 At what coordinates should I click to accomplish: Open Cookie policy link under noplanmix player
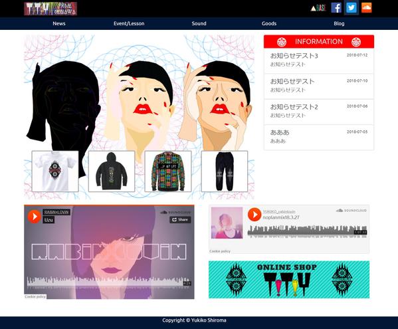220,251
